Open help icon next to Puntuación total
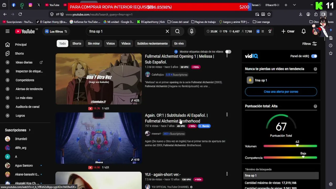336x189 pixels. [315, 106]
